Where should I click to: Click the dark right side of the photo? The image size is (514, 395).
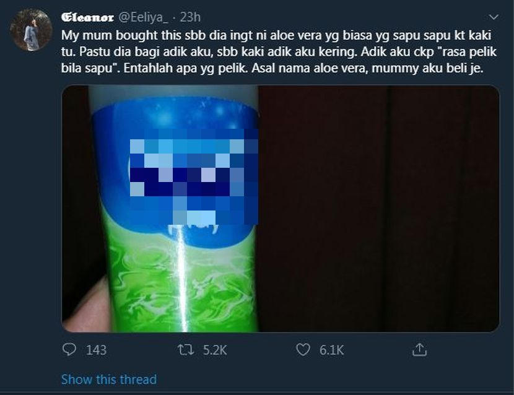click(379, 209)
